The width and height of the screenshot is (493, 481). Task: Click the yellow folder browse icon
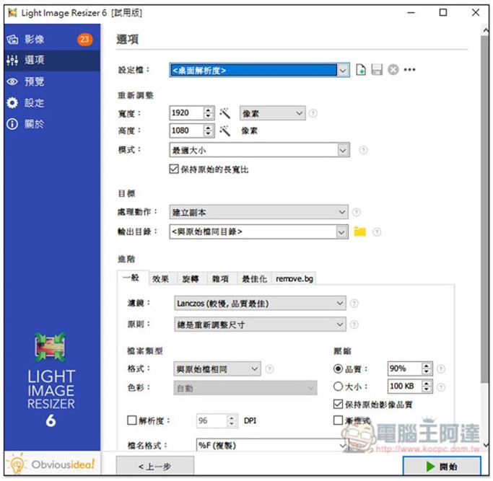360,231
